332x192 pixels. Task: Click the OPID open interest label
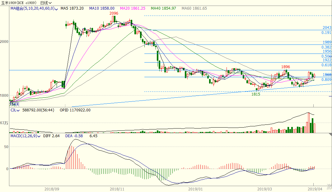click(x=75, y=110)
